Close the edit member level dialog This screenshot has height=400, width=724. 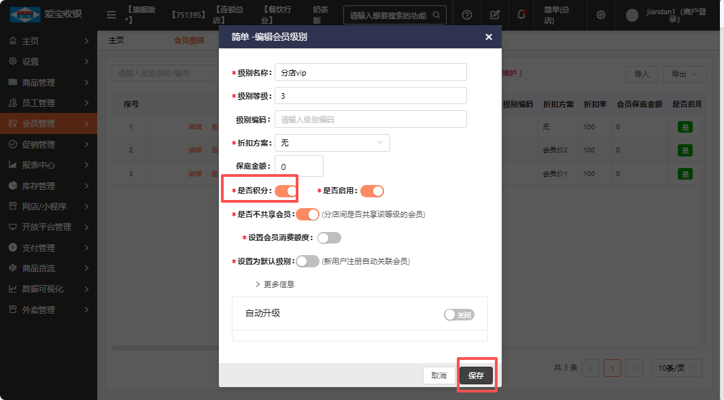pyautogui.click(x=488, y=37)
